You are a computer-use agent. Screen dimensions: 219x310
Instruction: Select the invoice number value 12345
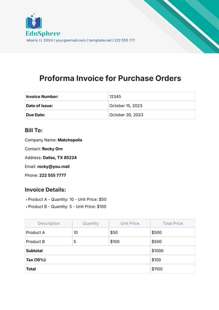click(115, 96)
